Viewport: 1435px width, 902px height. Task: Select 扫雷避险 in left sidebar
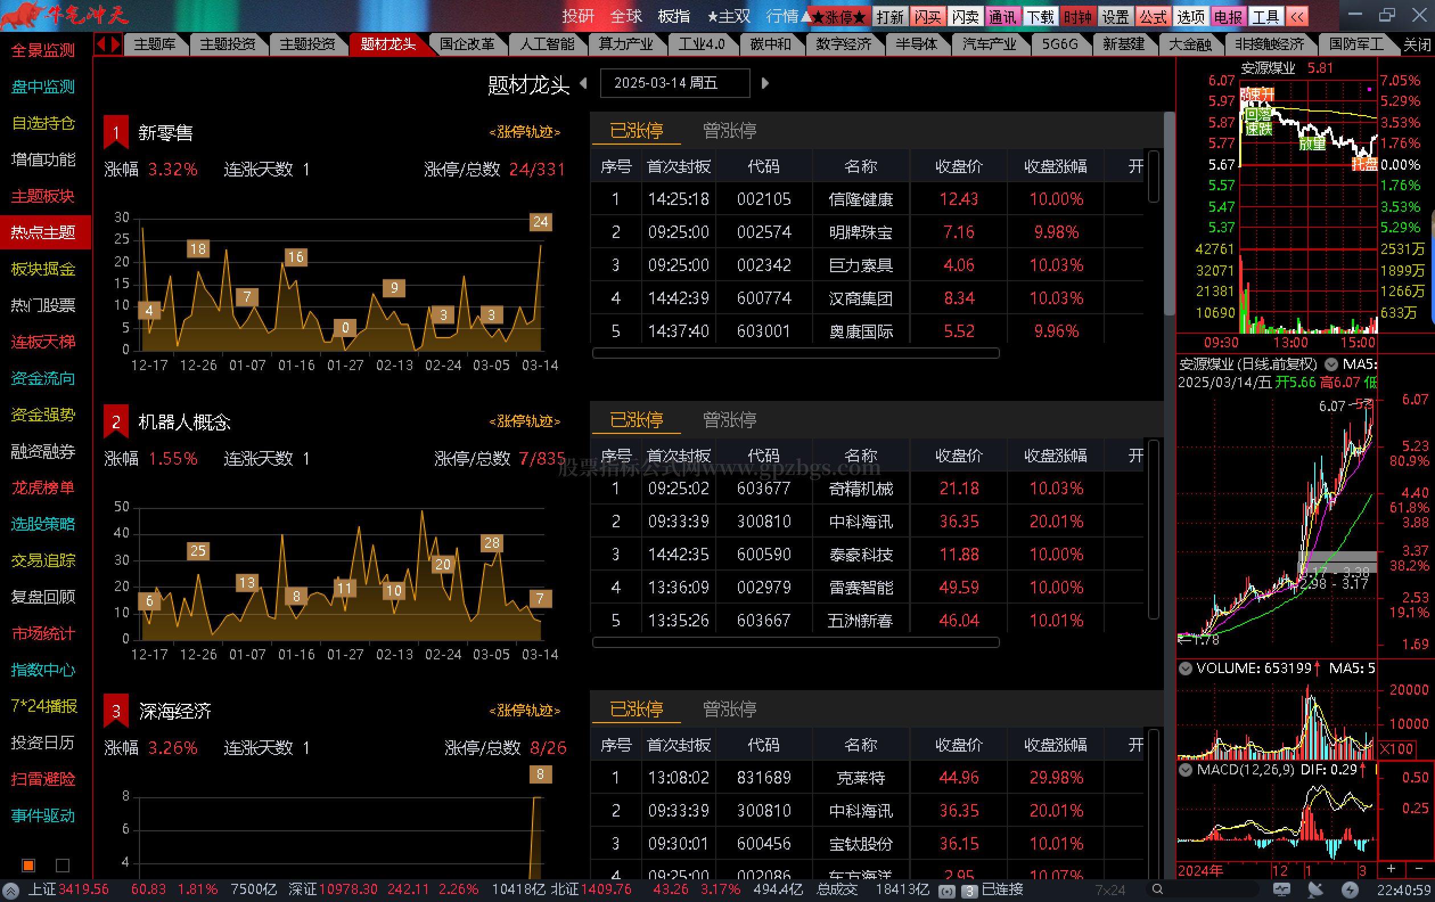click(43, 778)
